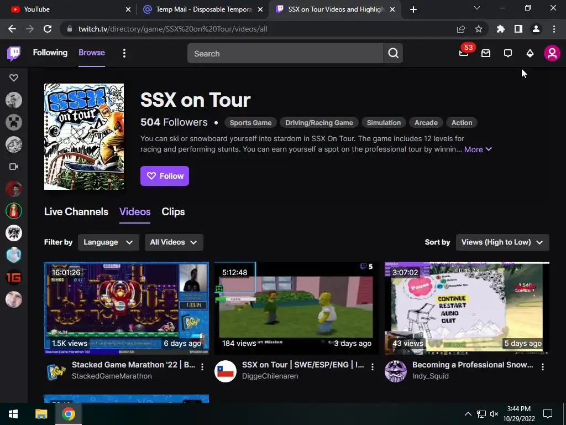Image resolution: width=566 pixels, height=425 pixels.
Task: Open the pink user profile avatar menu
Action: (x=552, y=54)
